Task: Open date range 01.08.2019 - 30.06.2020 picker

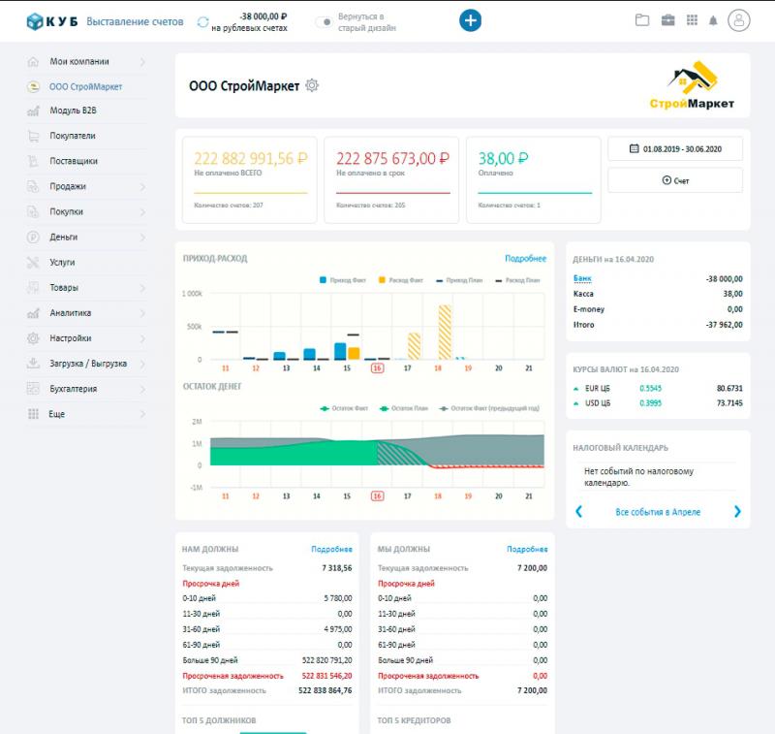Action: [x=674, y=148]
